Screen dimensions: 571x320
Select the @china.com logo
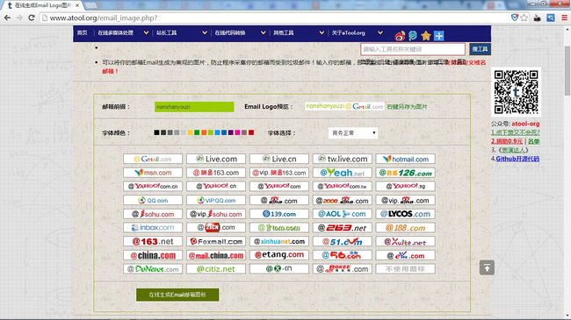point(153,255)
